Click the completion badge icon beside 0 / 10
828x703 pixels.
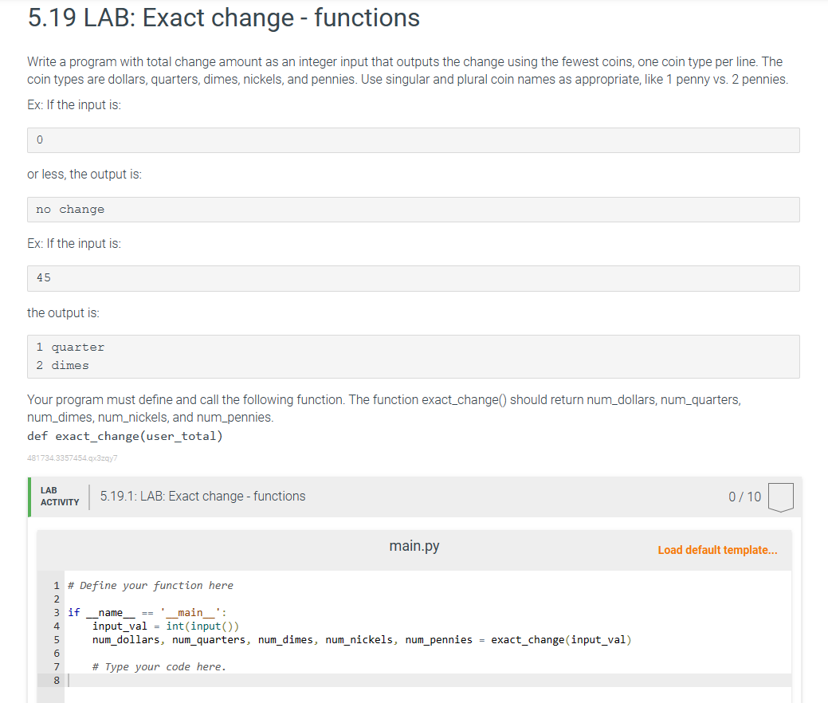[x=782, y=497]
